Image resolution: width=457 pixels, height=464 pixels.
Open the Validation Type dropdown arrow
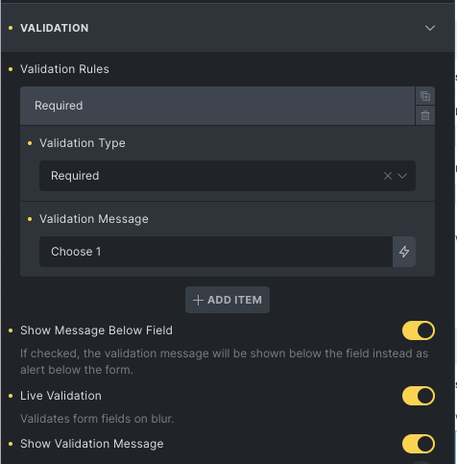click(x=402, y=176)
